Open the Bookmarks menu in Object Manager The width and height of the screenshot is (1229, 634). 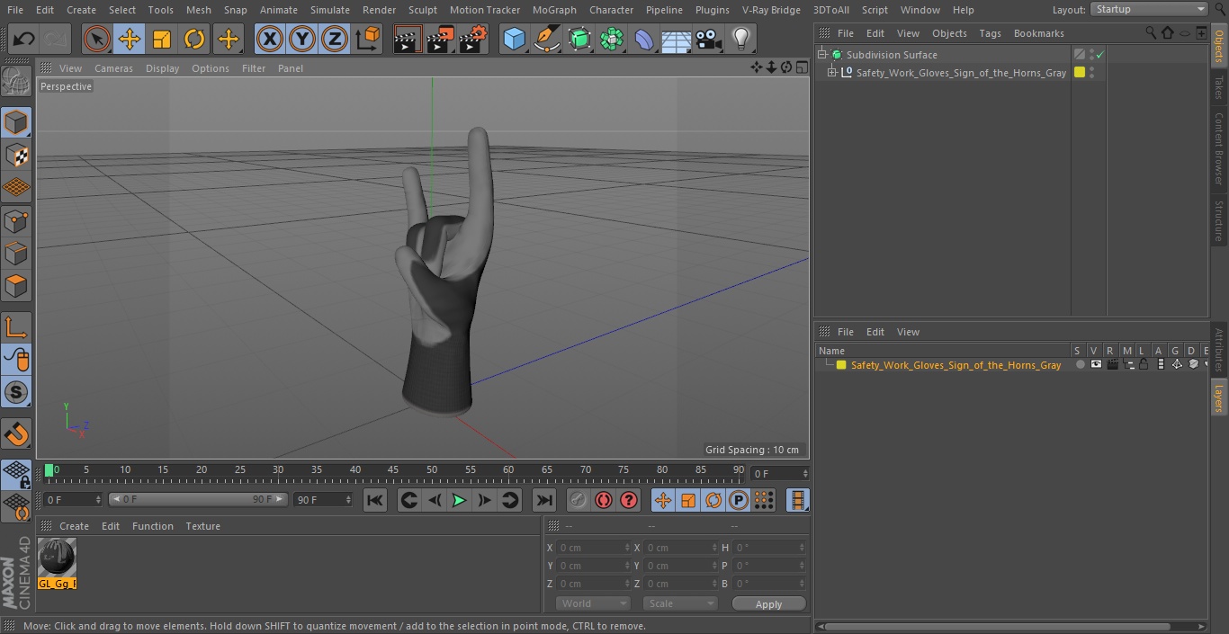point(1038,33)
